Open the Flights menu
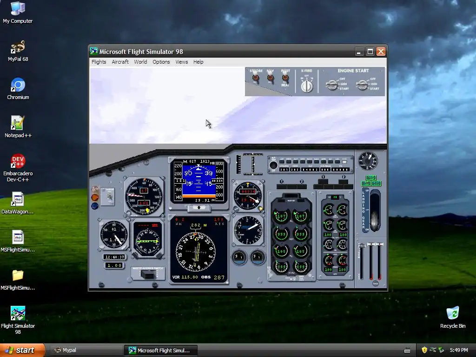Viewport: 476px width, 357px height. (x=99, y=62)
